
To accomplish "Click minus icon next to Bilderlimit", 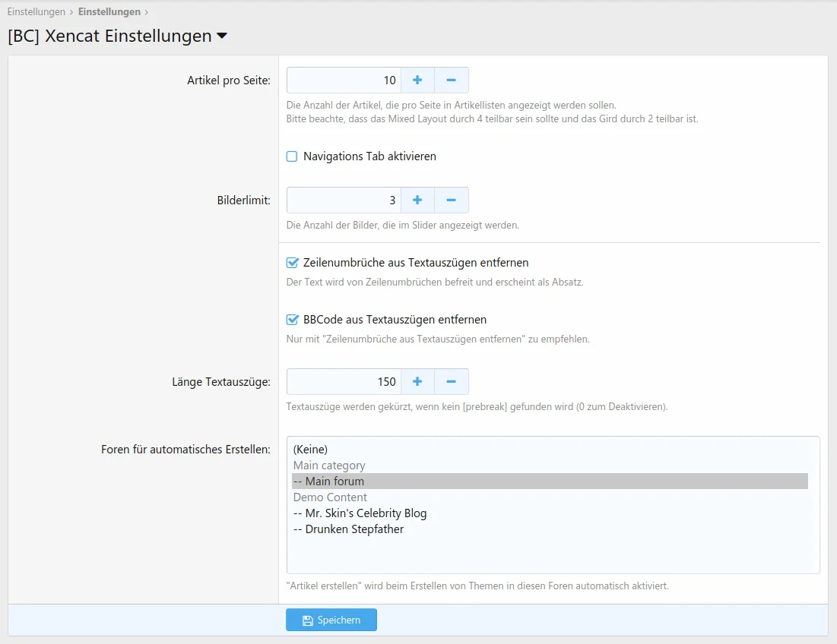I will pyautogui.click(x=451, y=200).
